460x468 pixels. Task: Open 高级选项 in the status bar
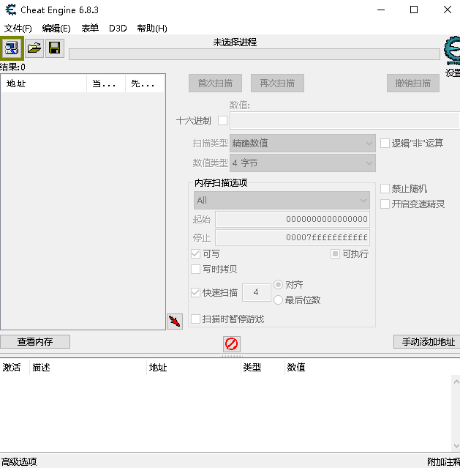coord(19,461)
